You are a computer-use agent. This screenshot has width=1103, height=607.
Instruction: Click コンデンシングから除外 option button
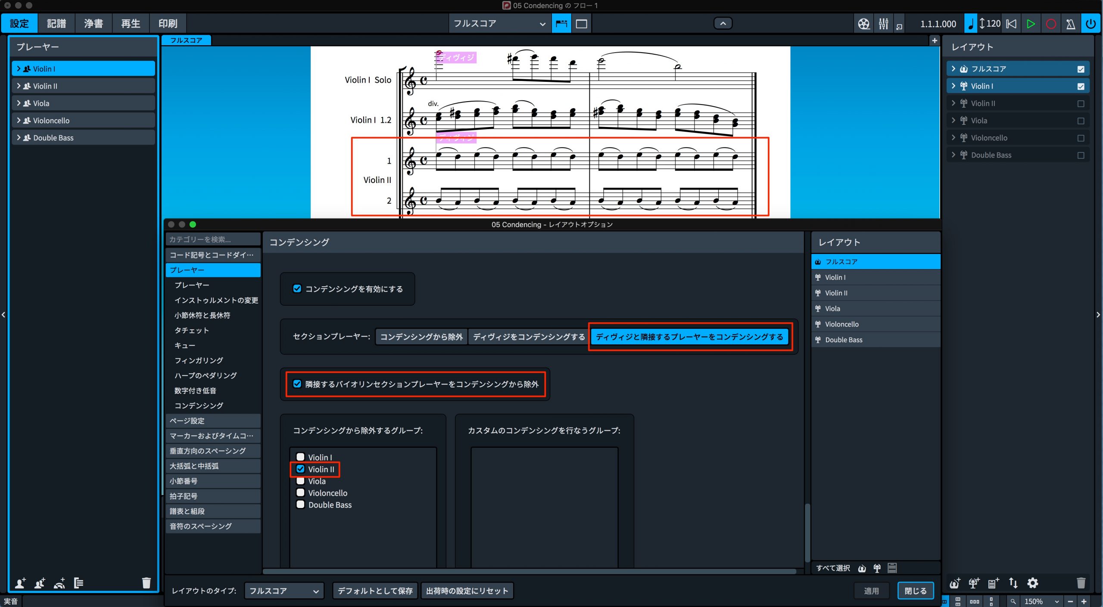421,337
